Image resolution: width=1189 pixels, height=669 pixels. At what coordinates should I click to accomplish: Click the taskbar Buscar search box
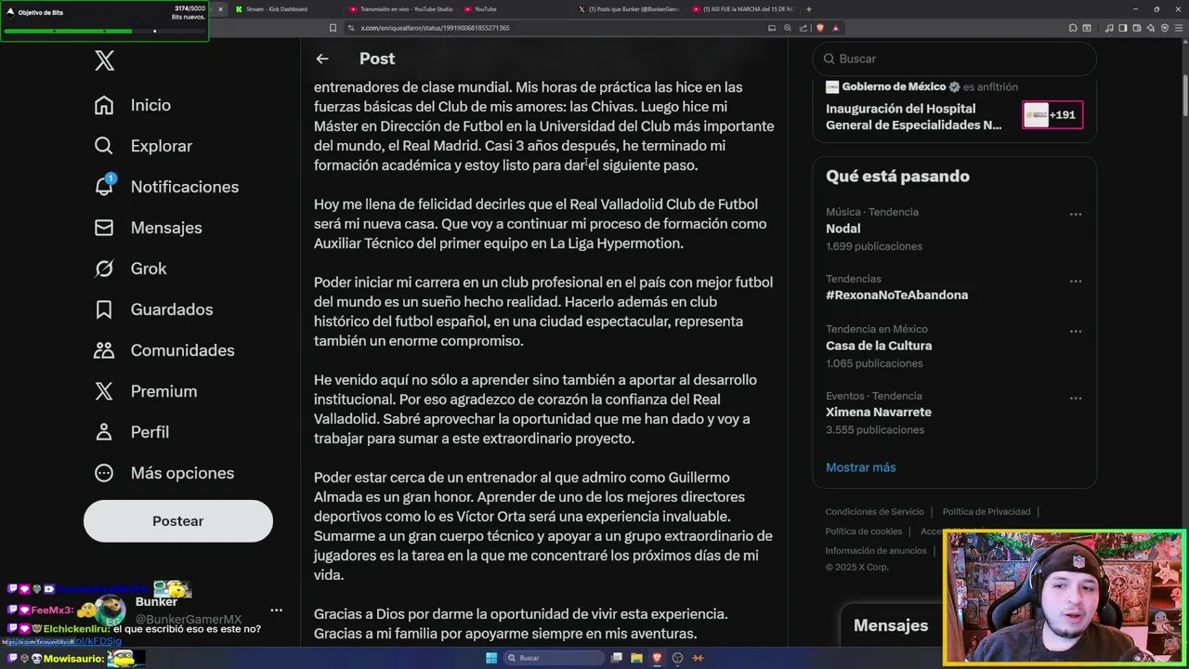click(554, 658)
